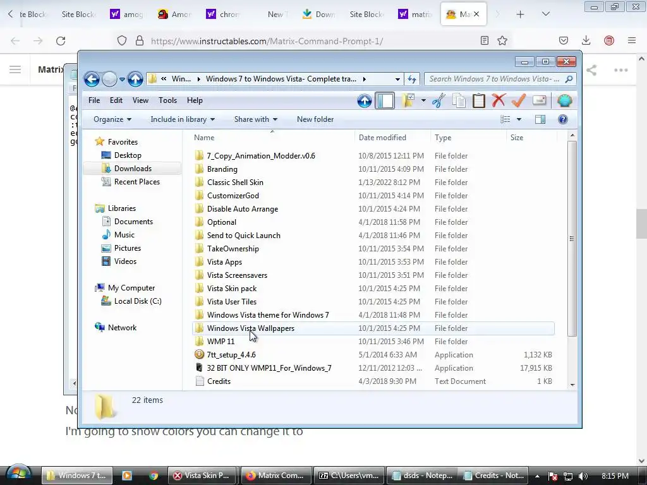Click the red X Delete icon
Viewport: 647px width, 485px height.
[x=499, y=100]
